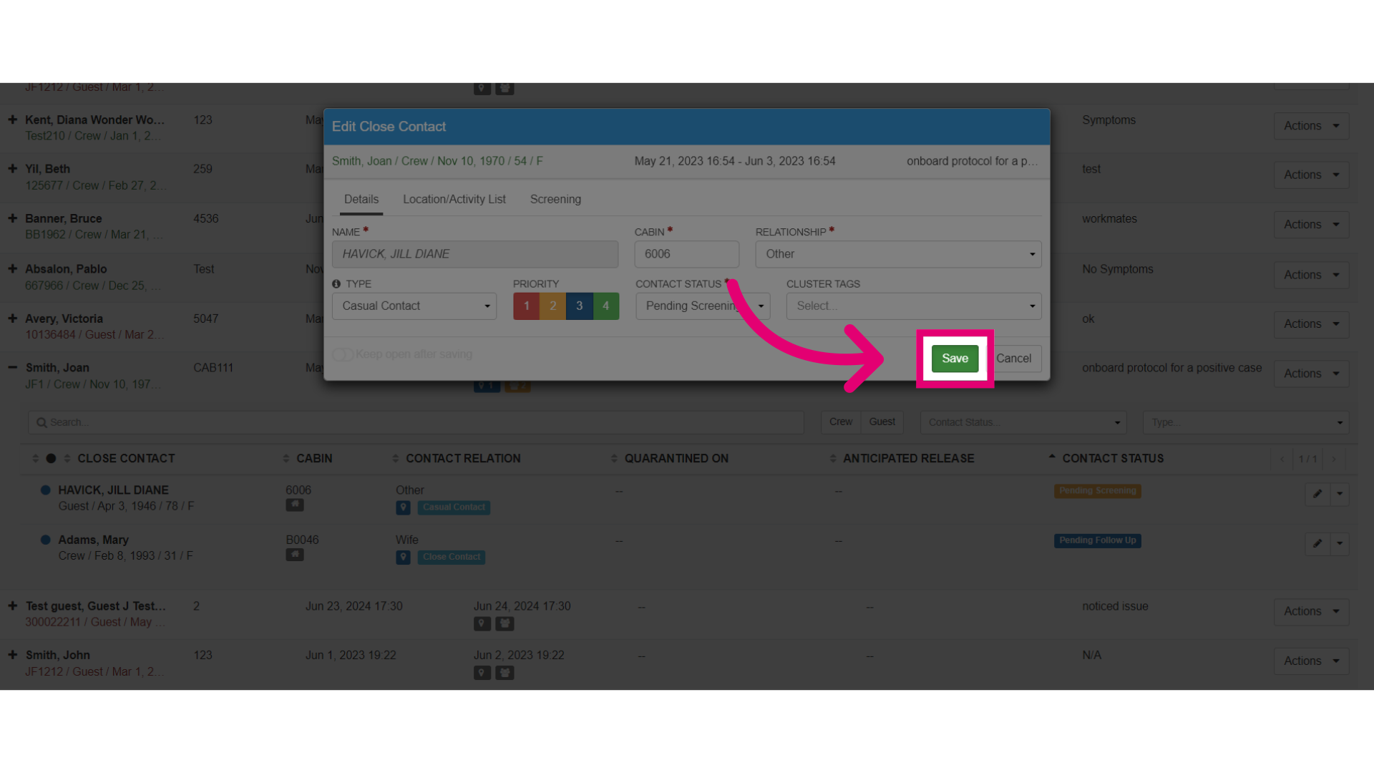This screenshot has height=773, width=1374.
Task: Select blue priority 3 swatch
Action: [x=580, y=306]
